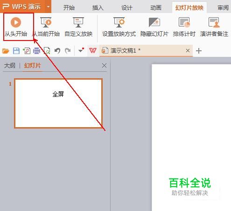Open print preview icon
Image resolution: width=231 pixels, height=211 pixels.
pyautogui.click(x=47, y=51)
